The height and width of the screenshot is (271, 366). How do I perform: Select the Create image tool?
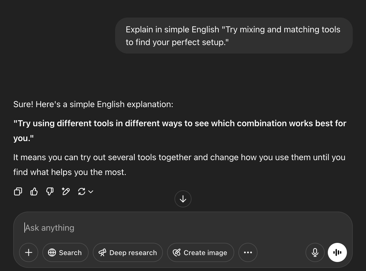(x=201, y=252)
